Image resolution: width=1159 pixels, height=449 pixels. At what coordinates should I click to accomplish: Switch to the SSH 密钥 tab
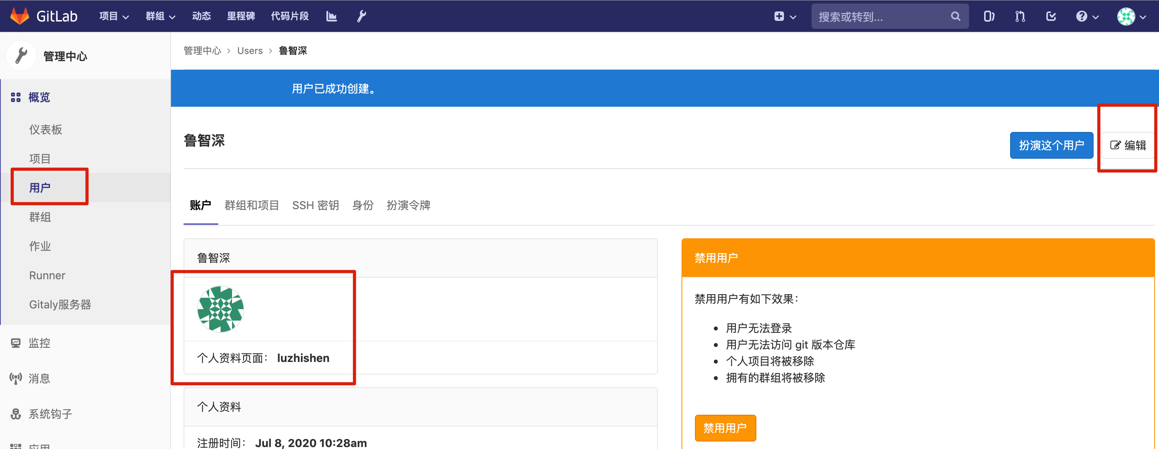point(316,205)
